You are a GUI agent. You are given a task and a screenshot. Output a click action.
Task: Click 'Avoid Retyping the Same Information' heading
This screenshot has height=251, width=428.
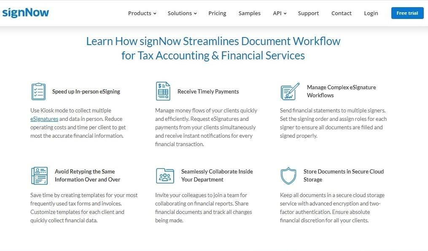coord(87,175)
